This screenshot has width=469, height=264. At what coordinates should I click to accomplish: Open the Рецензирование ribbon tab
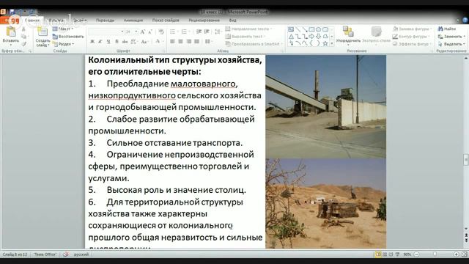(204, 21)
